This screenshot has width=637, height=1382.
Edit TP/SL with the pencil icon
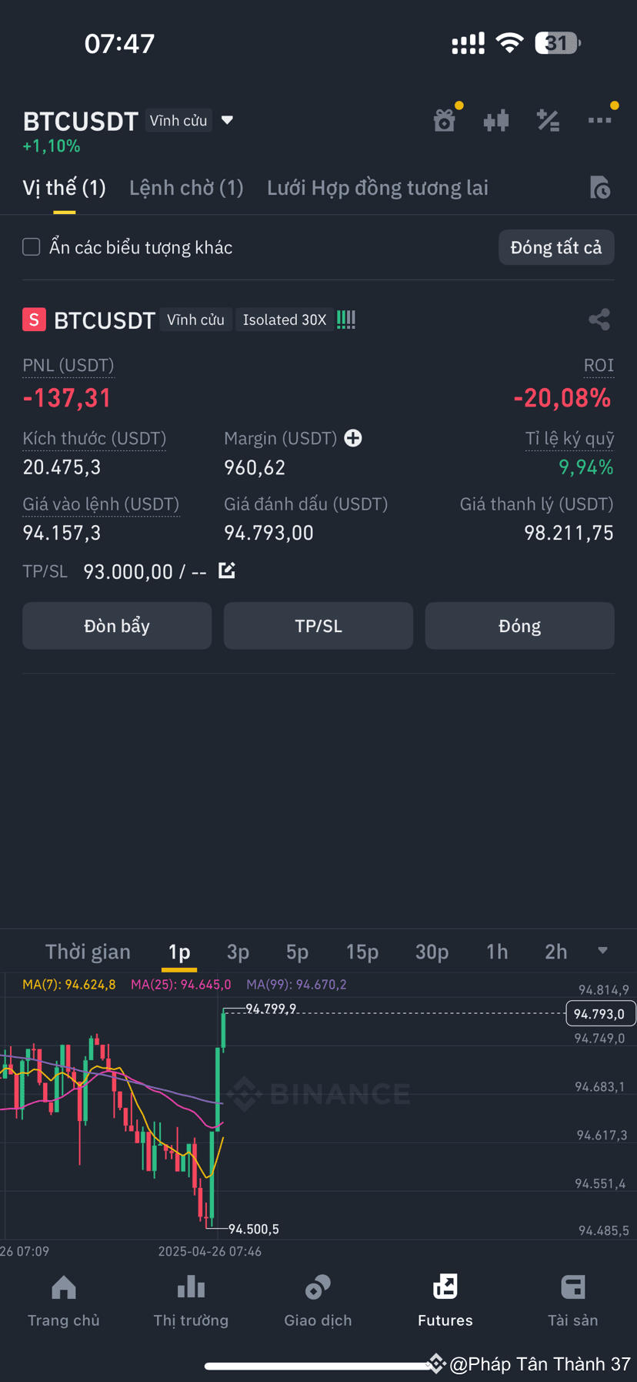(227, 571)
